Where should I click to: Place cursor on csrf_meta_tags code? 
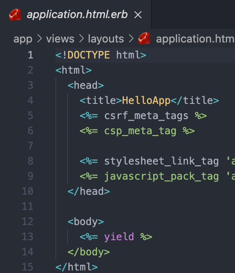point(146,116)
